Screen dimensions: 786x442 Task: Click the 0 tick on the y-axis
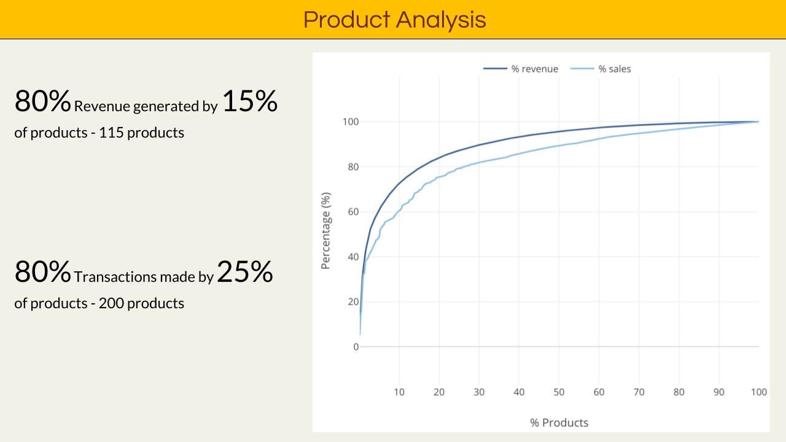tap(356, 347)
